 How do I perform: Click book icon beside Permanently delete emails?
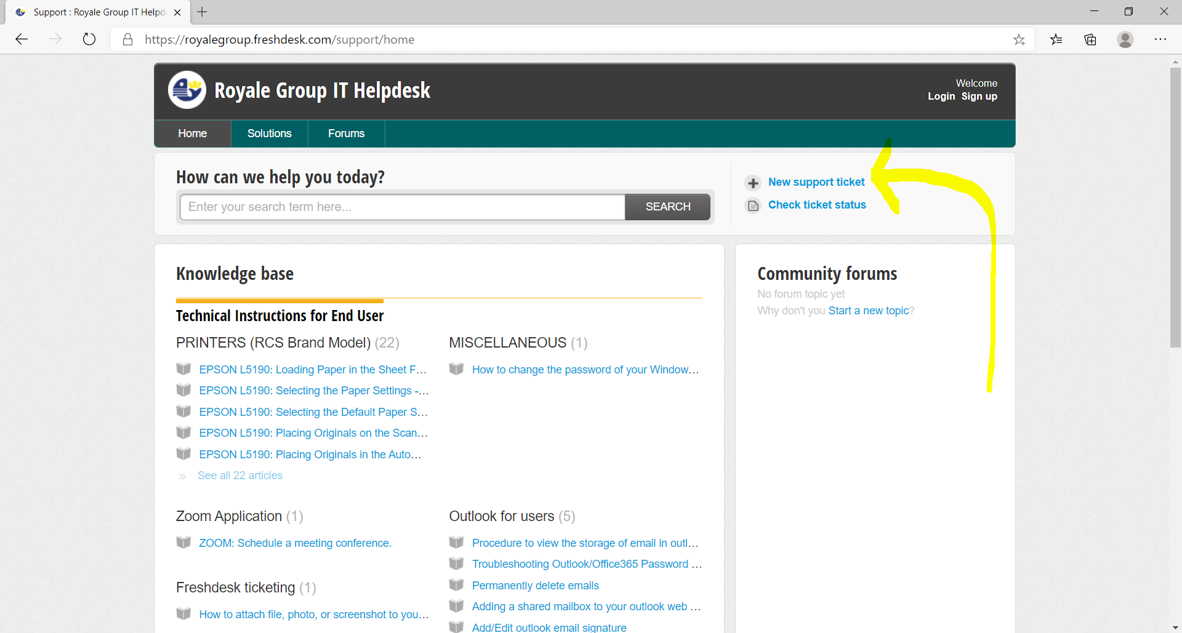pyautogui.click(x=456, y=585)
